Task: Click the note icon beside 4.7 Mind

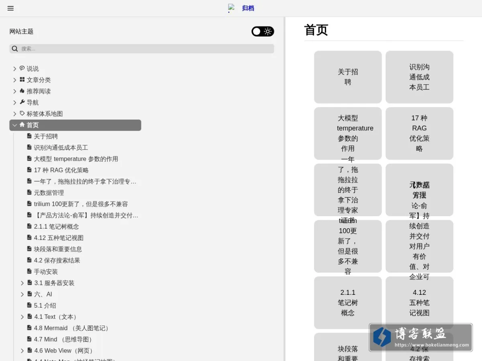Action: (x=29, y=339)
